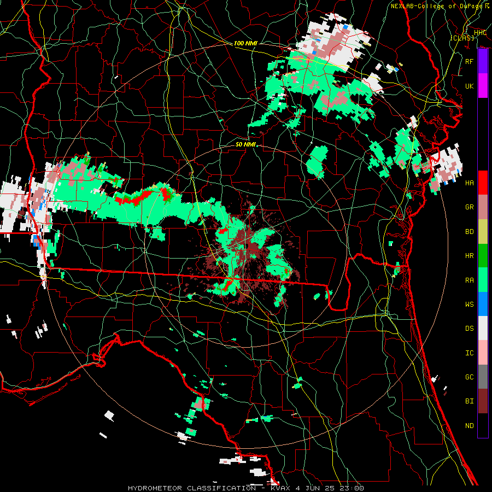This screenshot has width=492, height=492.
Task: Click the UK magenta legend swatch
Action: click(x=483, y=86)
